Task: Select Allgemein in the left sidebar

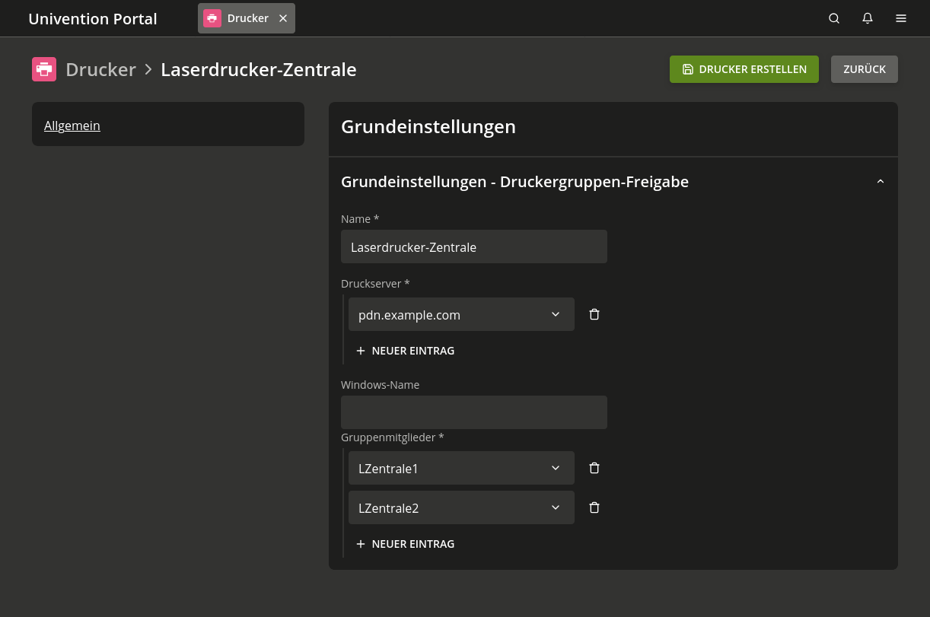Action: pos(72,126)
